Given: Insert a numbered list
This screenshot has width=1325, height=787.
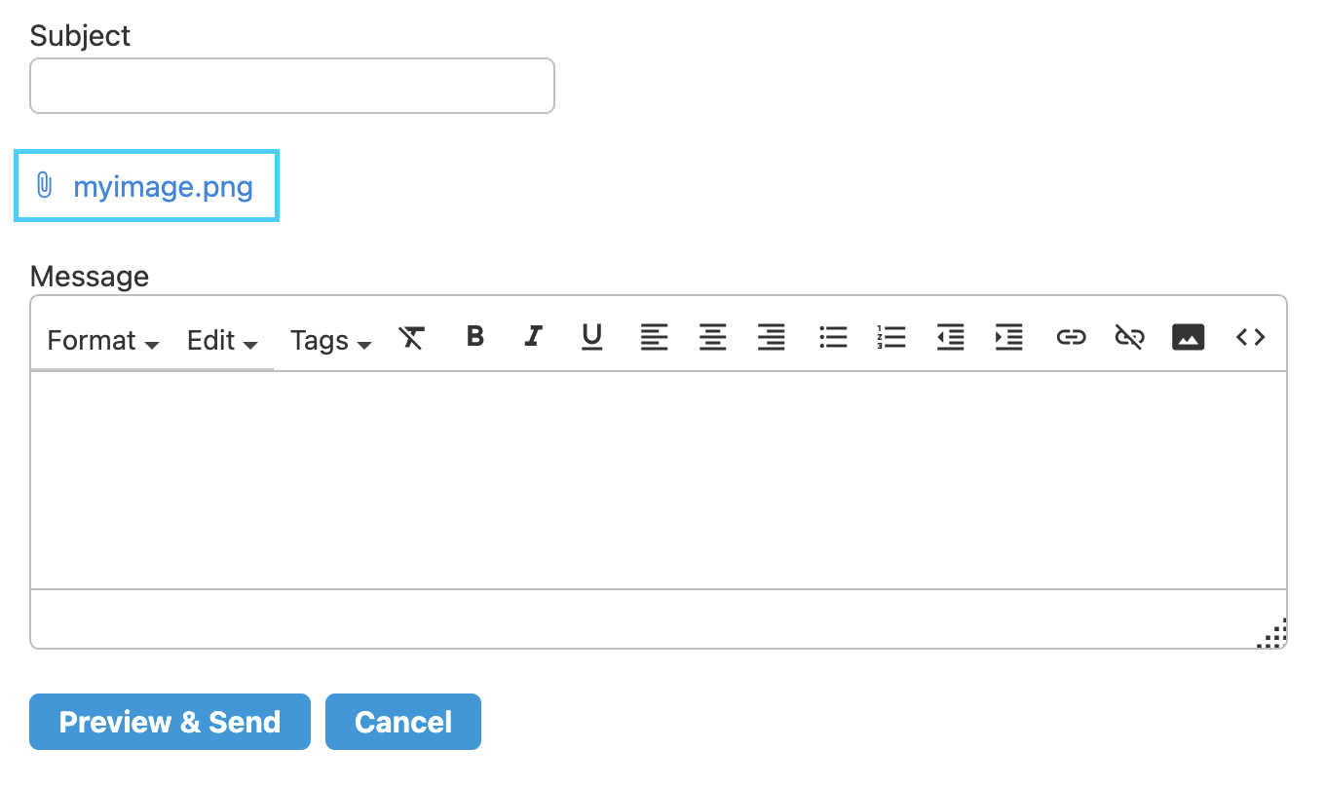Looking at the screenshot, I should (x=890, y=338).
